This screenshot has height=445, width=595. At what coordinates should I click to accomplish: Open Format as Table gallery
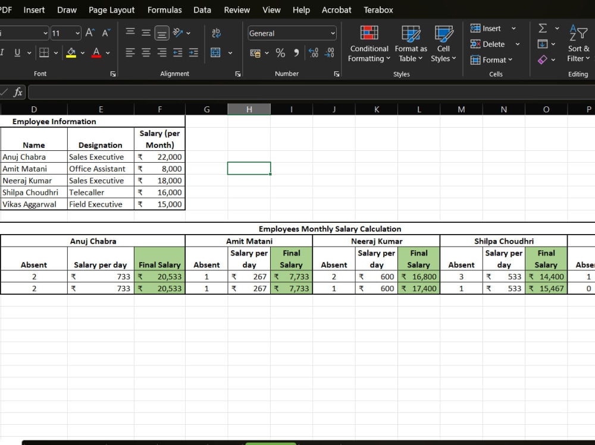(x=411, y=43)
